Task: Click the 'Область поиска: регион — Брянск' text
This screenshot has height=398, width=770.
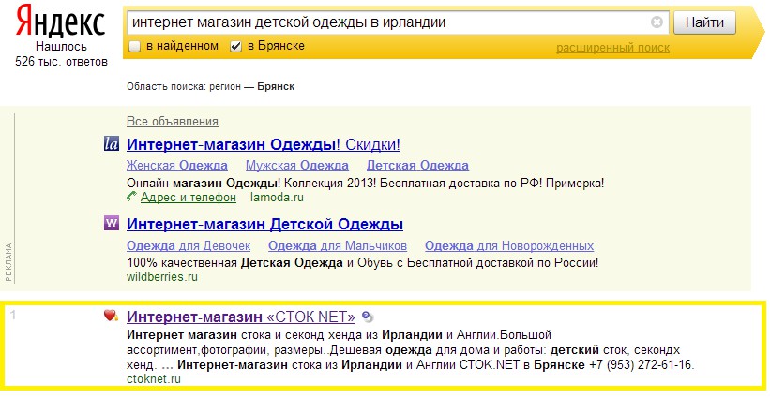Action: [x=211, y=87]
